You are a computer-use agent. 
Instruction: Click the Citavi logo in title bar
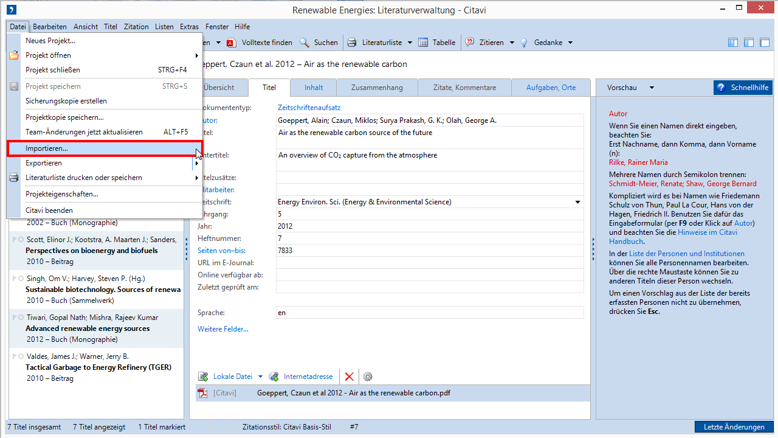[x=12, y=10]
